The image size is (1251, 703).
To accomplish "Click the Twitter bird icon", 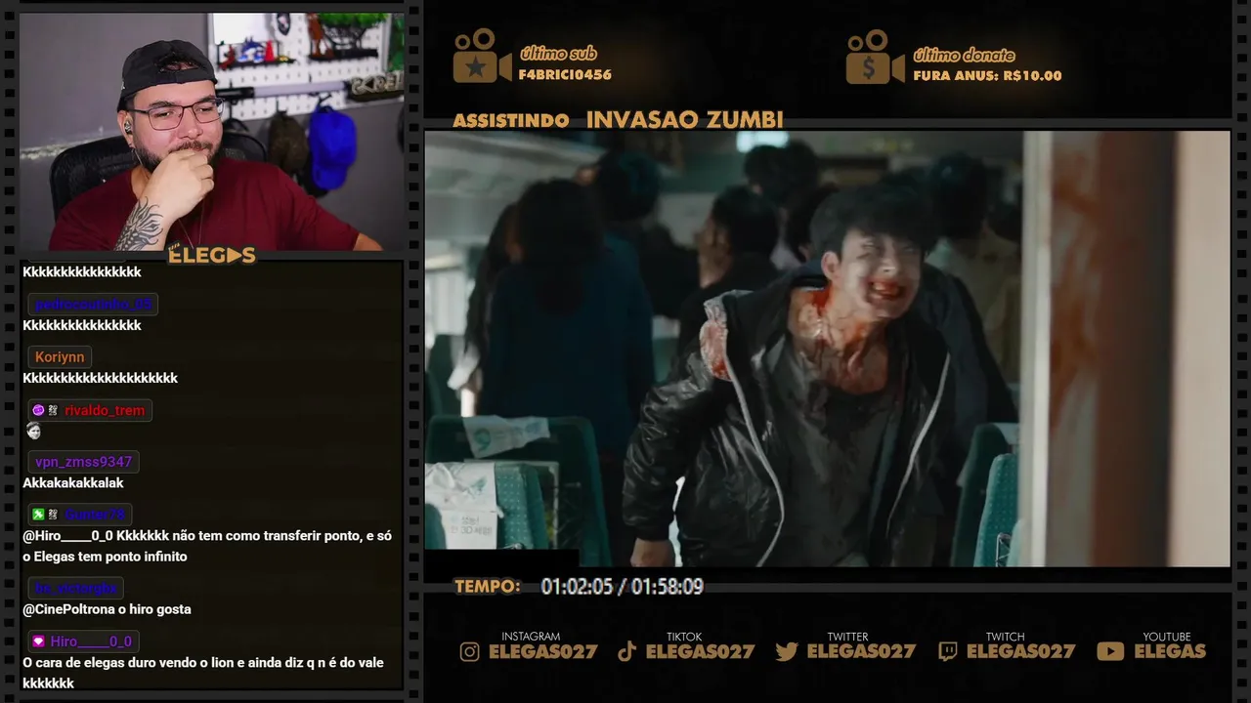I will pos(787,651).
